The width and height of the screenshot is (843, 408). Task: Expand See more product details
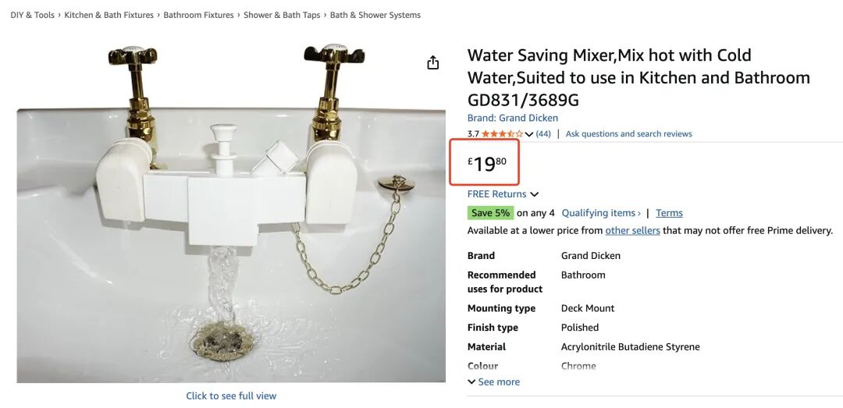point(493,381)
